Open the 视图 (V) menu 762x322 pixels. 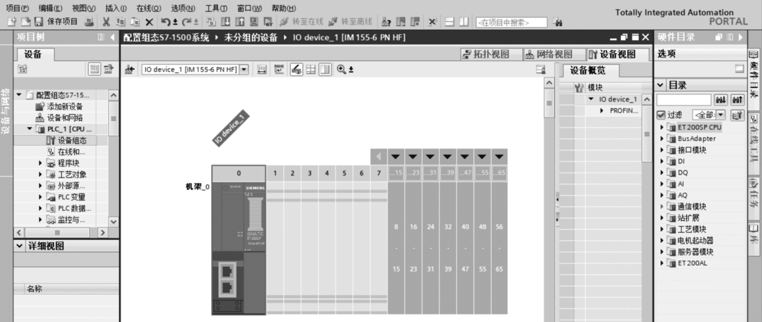[x=84, y=8]
